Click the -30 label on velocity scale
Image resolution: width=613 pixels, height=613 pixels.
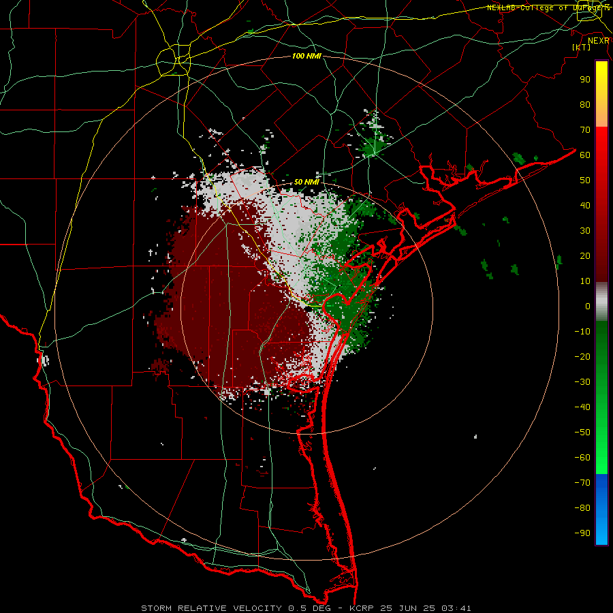[x=582, y=382]
